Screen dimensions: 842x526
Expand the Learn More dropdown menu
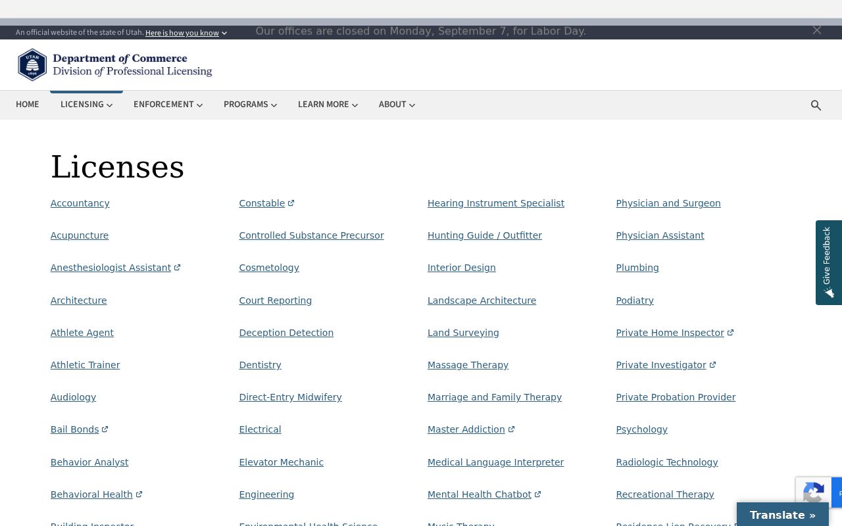point(328,105)
